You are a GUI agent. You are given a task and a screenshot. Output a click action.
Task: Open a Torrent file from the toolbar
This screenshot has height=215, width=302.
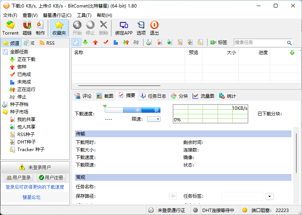coord(11,28)
